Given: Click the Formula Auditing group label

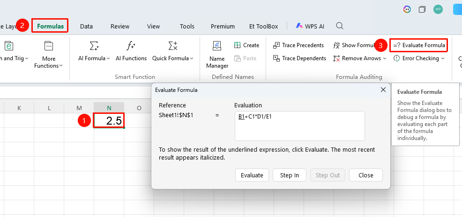Looking at the screenshot, I should (359, 77).
